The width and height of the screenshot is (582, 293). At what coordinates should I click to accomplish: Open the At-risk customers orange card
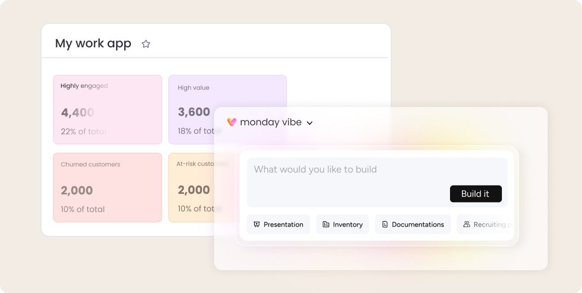click(191, 188)
